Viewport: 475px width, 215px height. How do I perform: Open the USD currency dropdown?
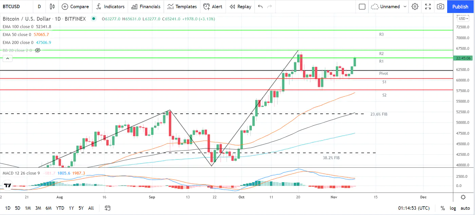point(463,19)
